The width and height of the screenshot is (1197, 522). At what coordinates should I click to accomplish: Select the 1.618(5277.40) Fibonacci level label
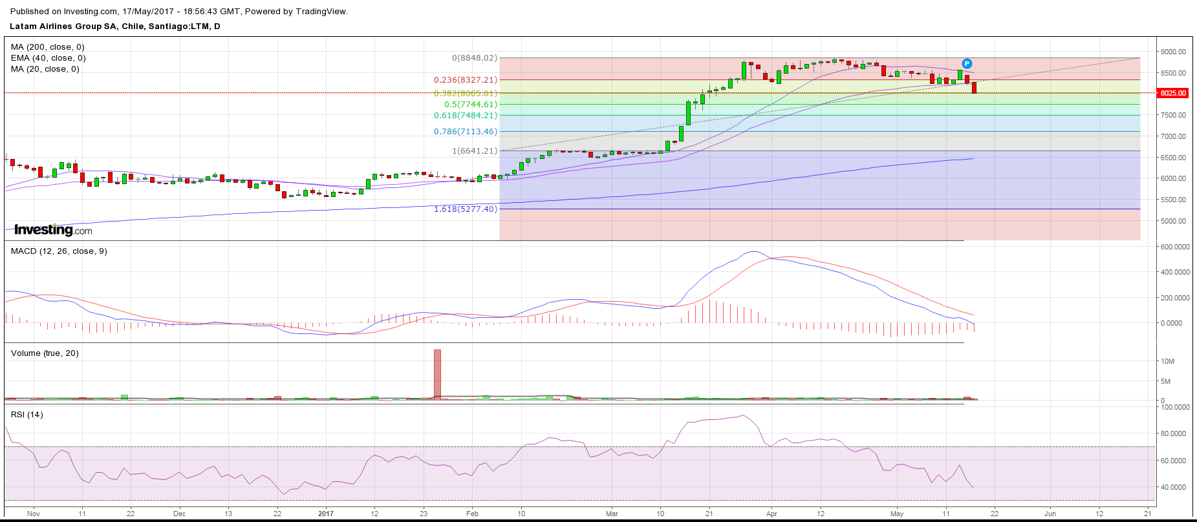pyautogui.click(x=466, y=209)
